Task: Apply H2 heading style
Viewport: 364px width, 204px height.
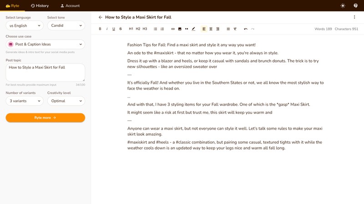Action: click(x=138, y=29)
